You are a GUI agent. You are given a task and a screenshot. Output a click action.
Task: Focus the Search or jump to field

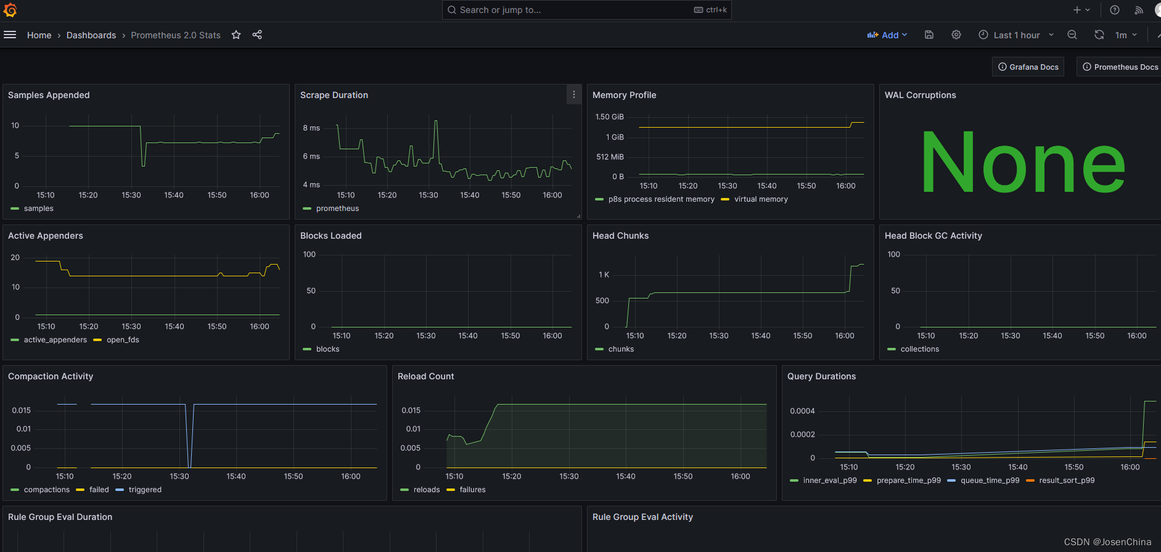(x=586, y=10)
